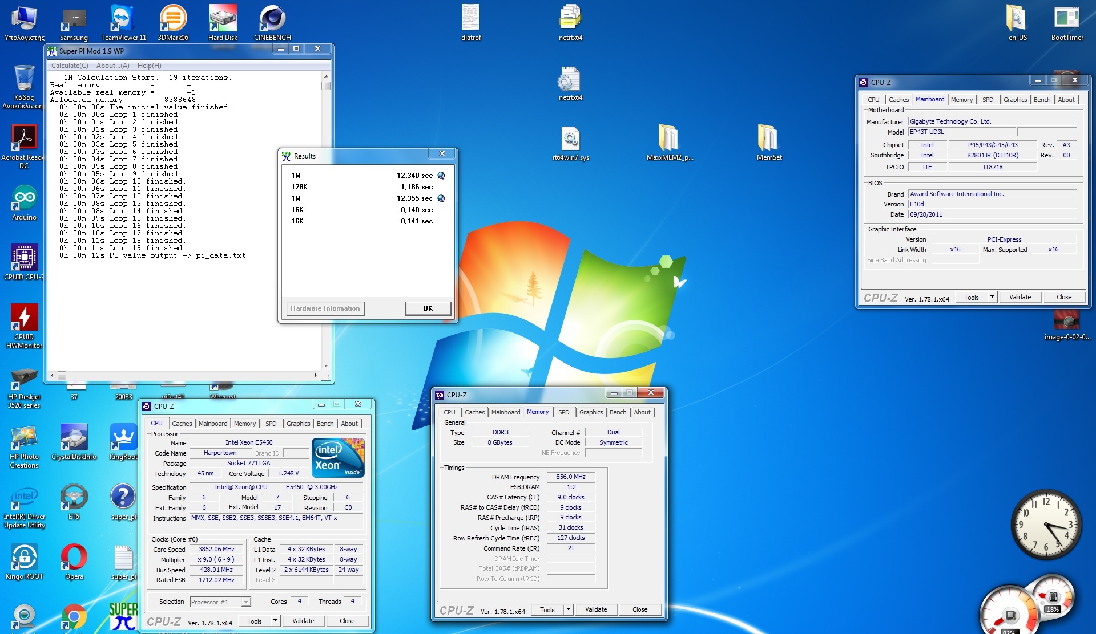Open the Recycle Bin icon
The height and width of the screenshot is (634, 1096).
24,87
